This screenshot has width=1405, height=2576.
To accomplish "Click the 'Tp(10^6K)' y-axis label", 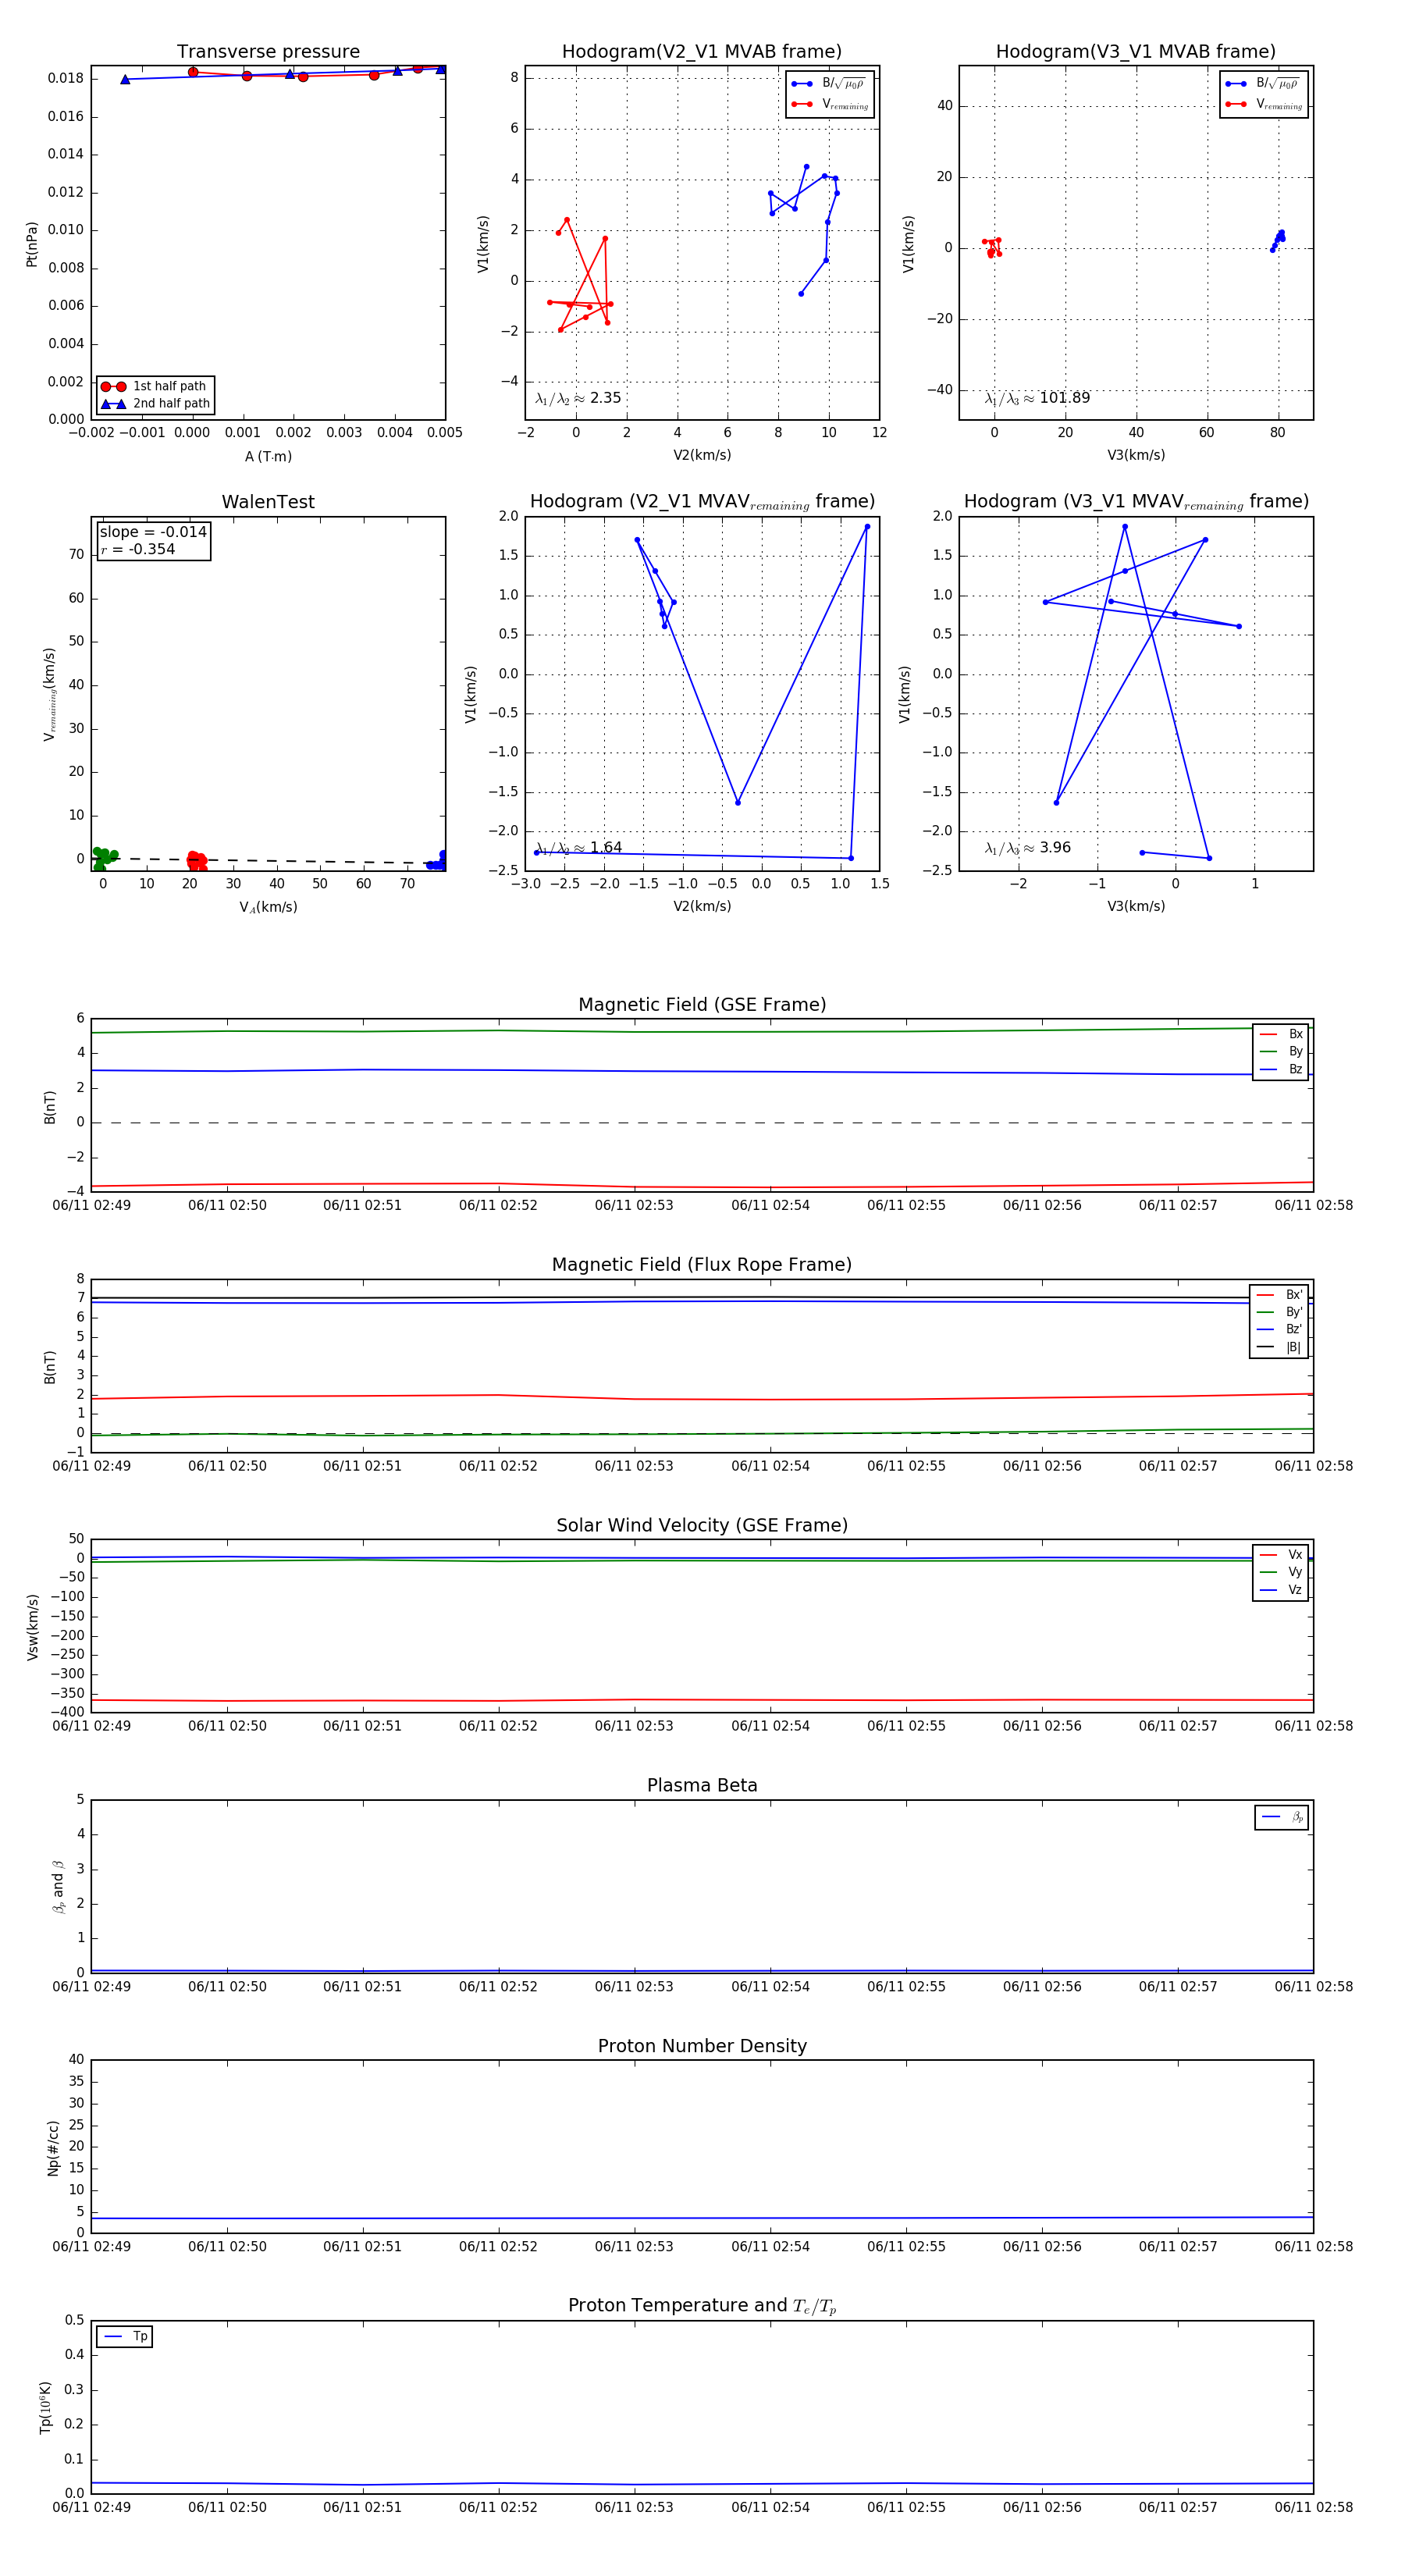I will pyautogui.click(x=45, y=2408).
